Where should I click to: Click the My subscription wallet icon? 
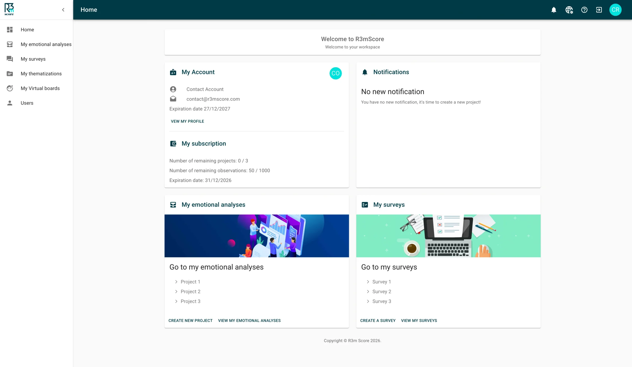[173, 144]
